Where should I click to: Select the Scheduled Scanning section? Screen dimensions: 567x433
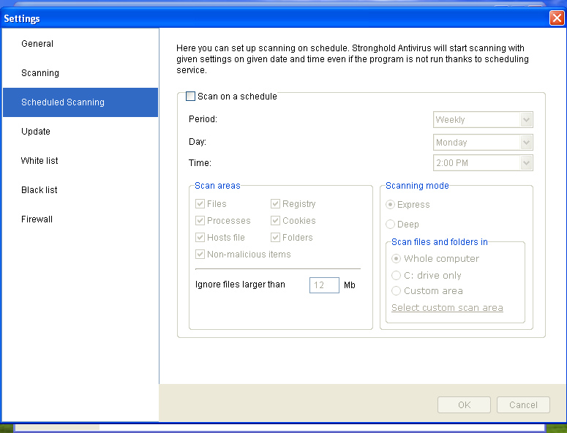80,102
